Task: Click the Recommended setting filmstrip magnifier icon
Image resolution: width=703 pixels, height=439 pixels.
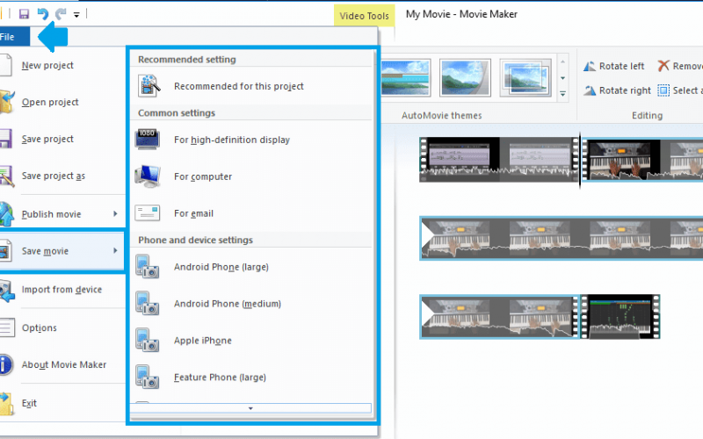Action: pos(149,86)
